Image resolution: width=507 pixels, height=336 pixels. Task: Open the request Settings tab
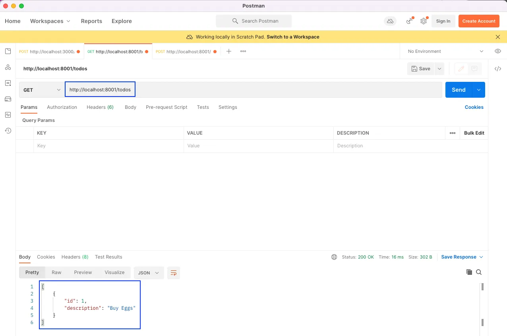click(x=228, y=107)
